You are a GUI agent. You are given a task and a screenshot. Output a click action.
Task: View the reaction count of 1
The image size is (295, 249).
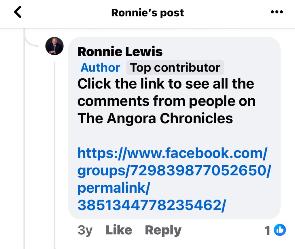point(267,231)
